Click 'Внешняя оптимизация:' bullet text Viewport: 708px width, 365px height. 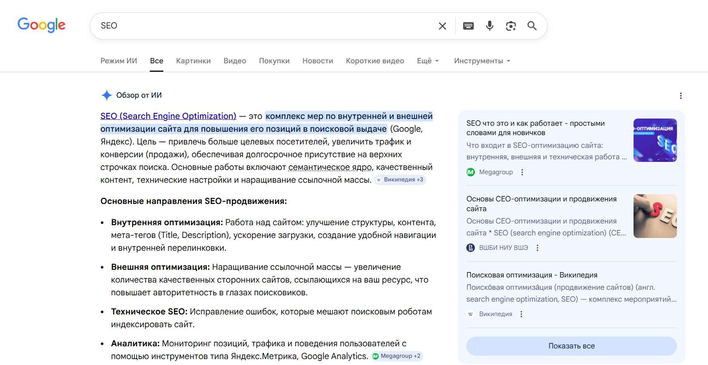click(x=160, y=267)
